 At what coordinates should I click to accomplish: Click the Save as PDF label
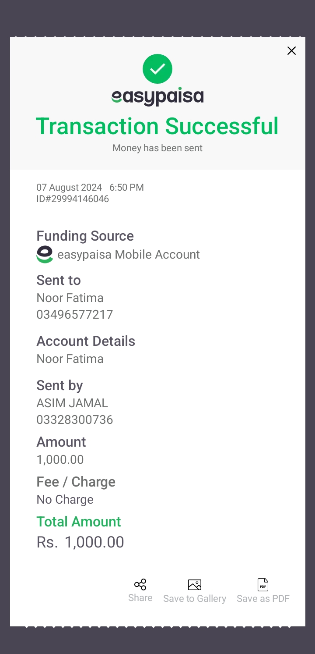pyautogui.click(x=263, y=599)
